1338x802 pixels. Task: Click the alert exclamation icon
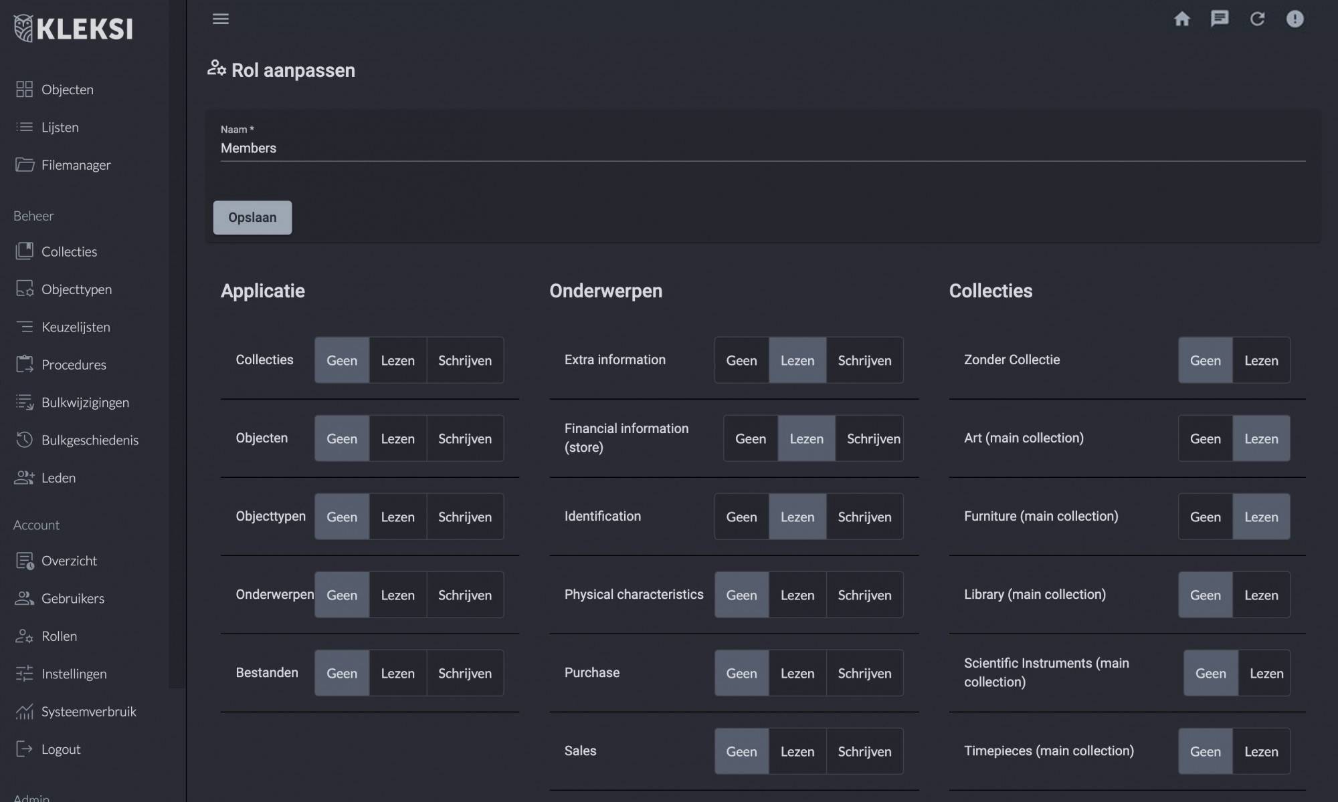pyautogui.click(x=1295, y=19)
